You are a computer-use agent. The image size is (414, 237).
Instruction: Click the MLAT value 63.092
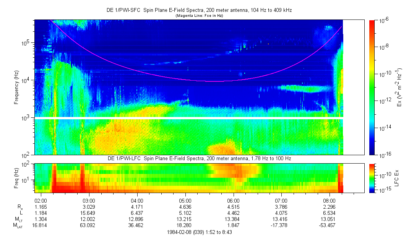tap(88, 225)
